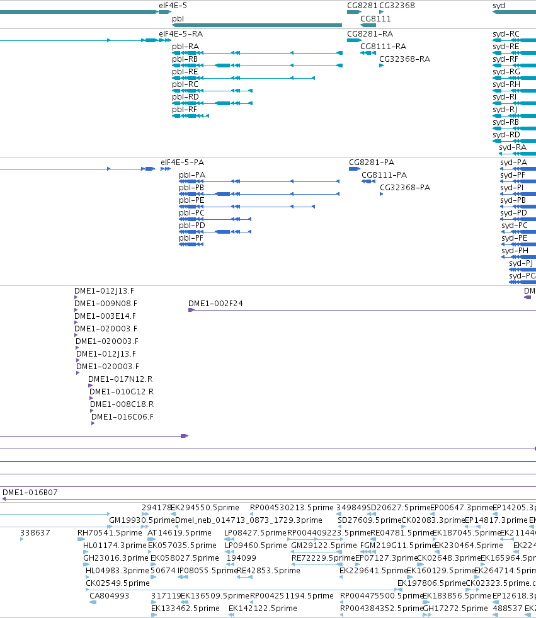Click the CG8281-RA transcript label

(x=370, y=34)
